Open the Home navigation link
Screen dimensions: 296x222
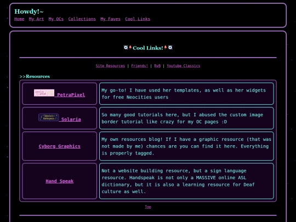(19, 19)
